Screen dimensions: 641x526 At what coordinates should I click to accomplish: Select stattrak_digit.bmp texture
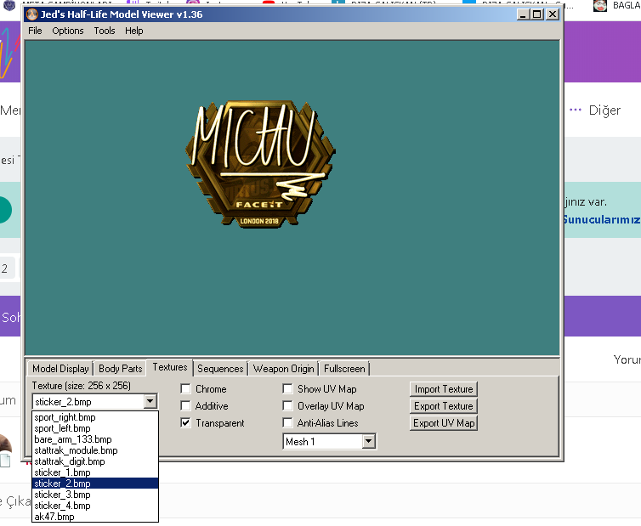[95, 461]
